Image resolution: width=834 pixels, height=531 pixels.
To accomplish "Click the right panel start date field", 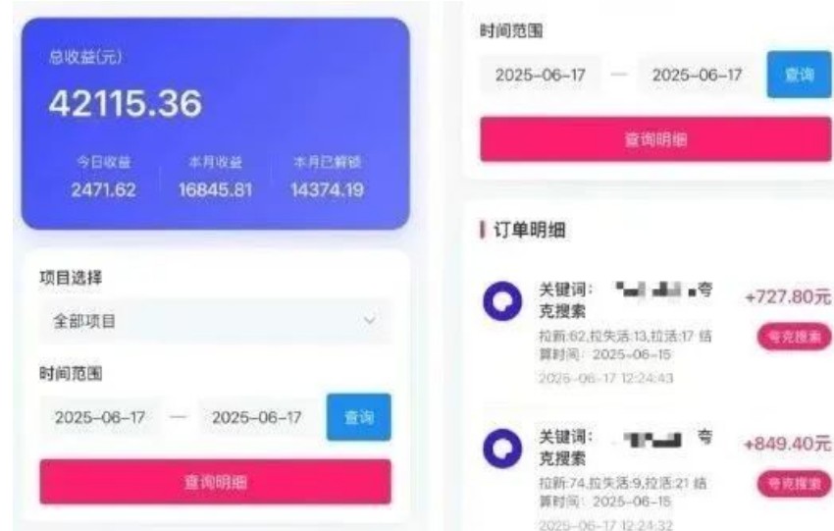I will coord(541,75).
